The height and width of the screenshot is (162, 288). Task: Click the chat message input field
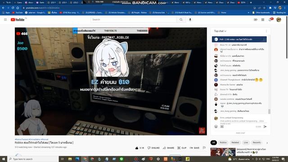(242, 121)
